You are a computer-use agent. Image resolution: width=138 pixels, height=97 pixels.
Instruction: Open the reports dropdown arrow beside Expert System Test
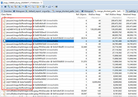(23, 6)
